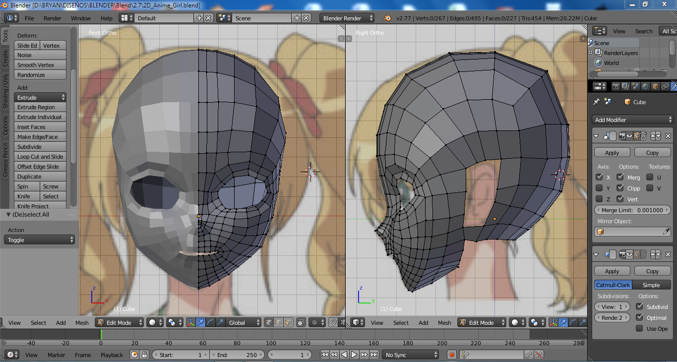Switch to edge select mode in left viewport
The height and width of the screenshot is (362, 677).
pyautogui.click(x=278, y=322)
